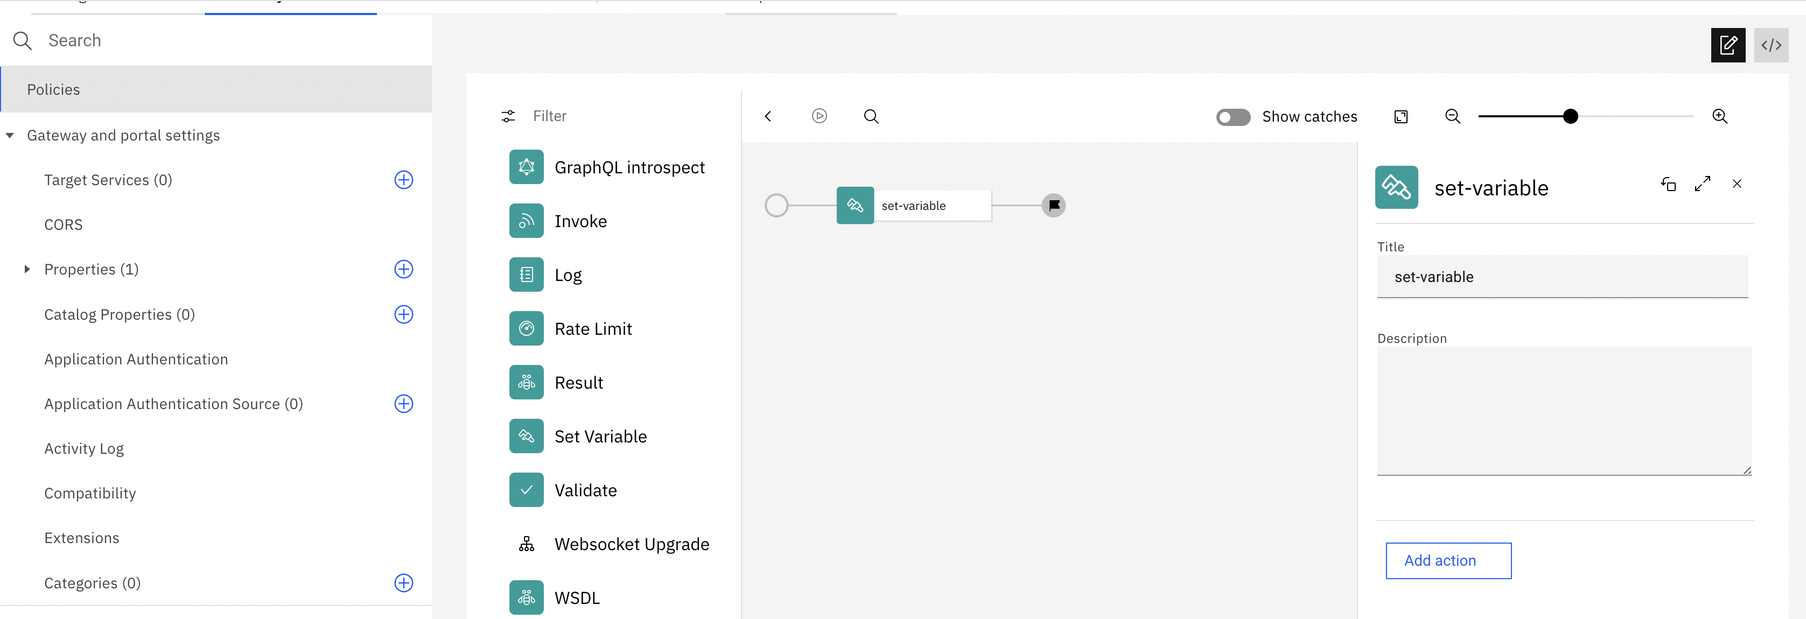Select the Rate Limit policy icon
1806x619 pixels.
pos(526,328)
